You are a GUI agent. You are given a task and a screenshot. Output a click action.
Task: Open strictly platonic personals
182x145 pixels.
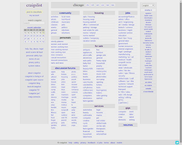57,41
